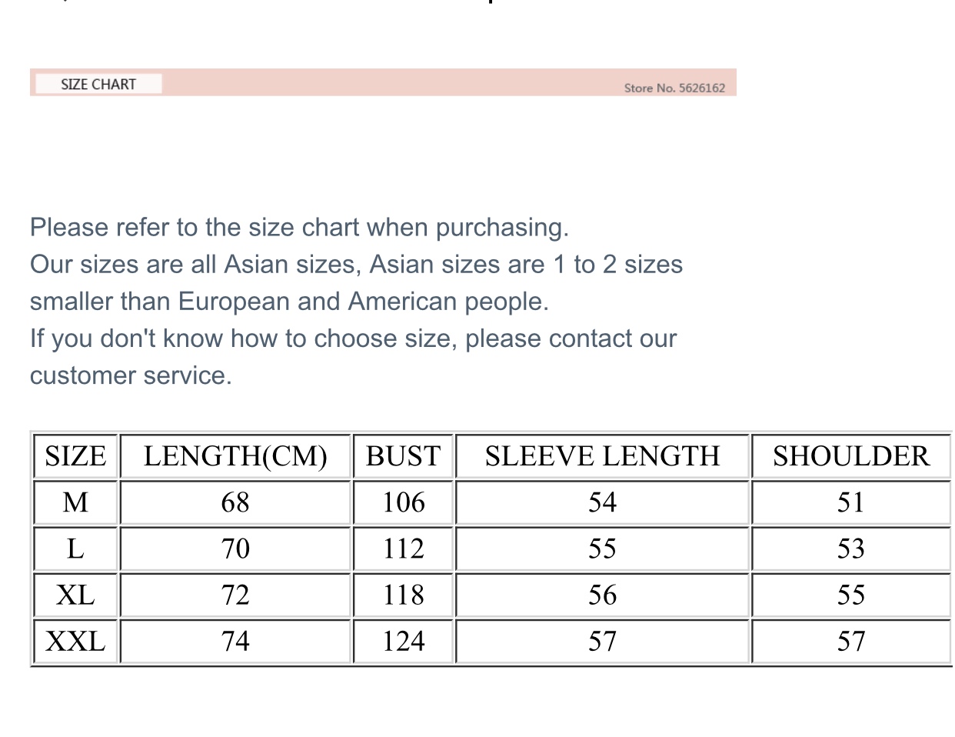Select the SIZE column header
The image size is (955, 737).
75,456
